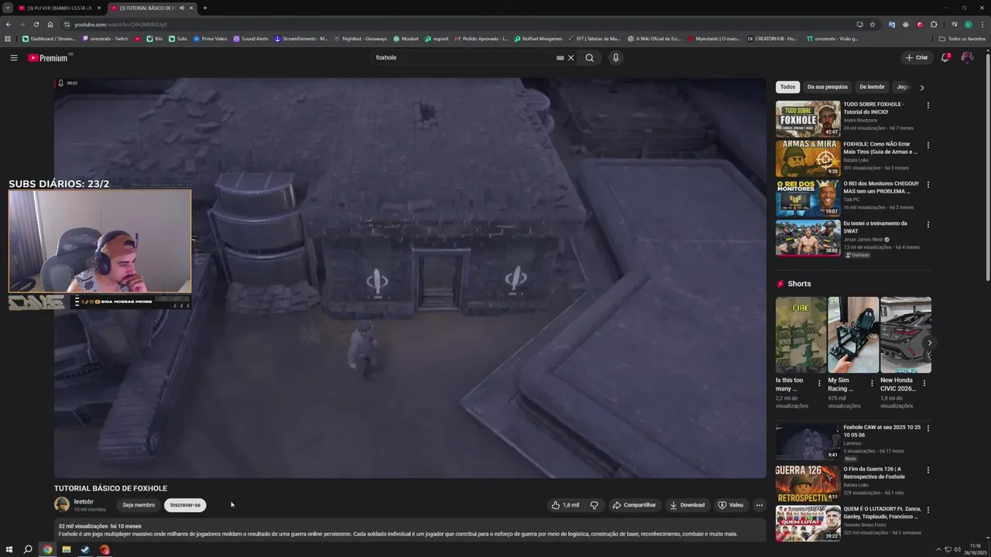The height and width of the screenshot is (557, 991).
Task: Select the Da sua pesquisa chip
Action: [x=827, y=87]
